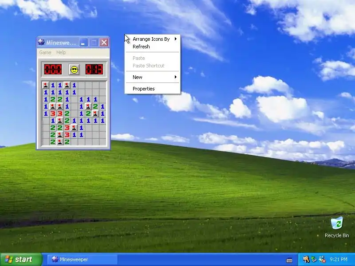Click the Safely Remove Hardware tray icon

[314, 259]
